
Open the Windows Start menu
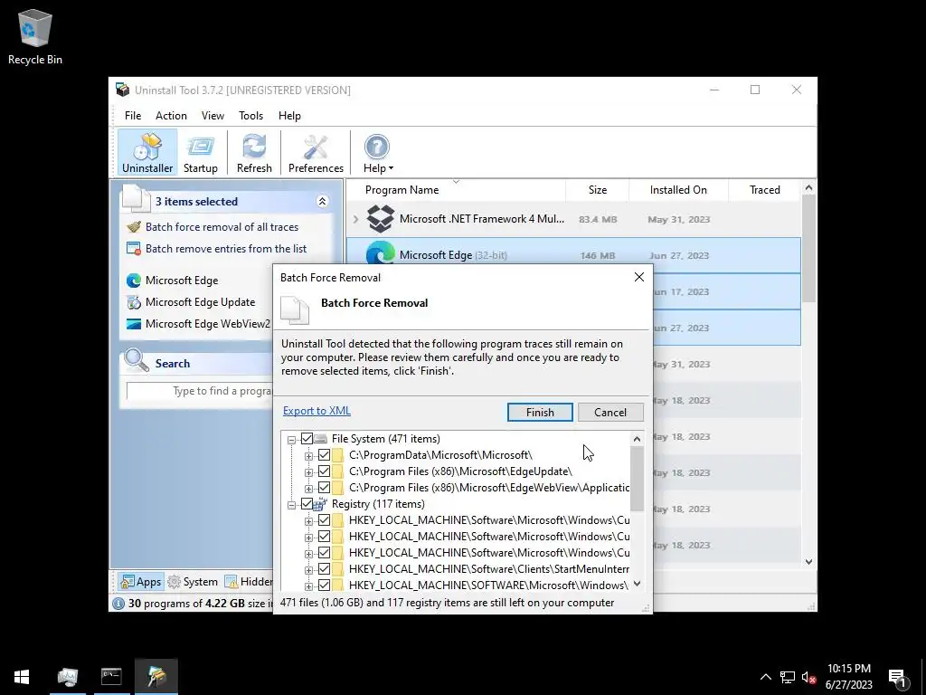[x=22, y=677]
